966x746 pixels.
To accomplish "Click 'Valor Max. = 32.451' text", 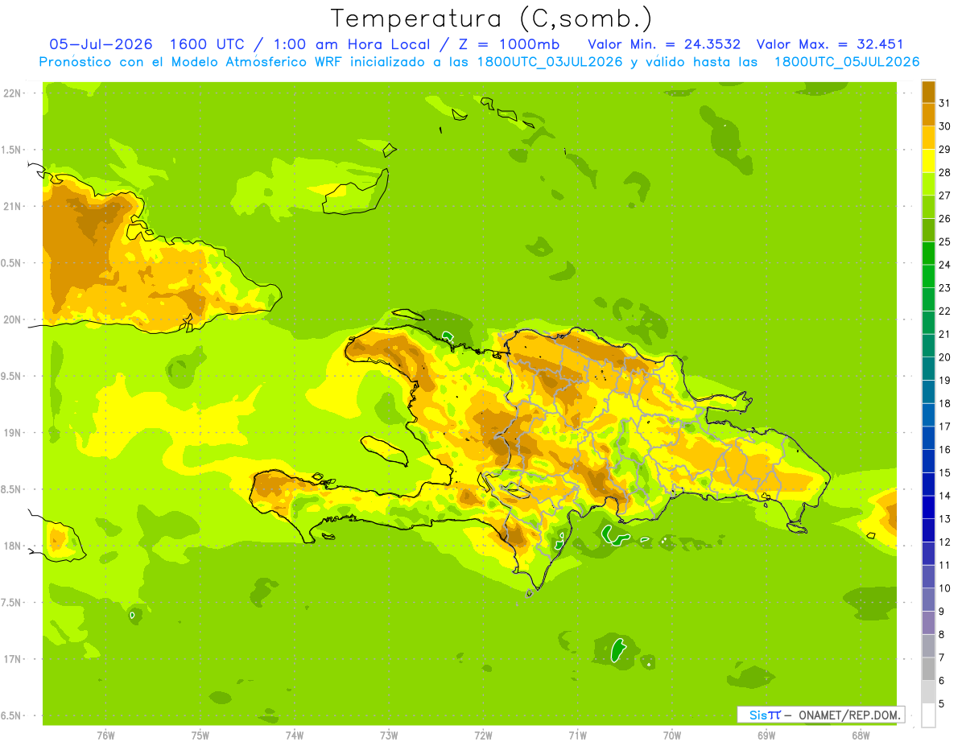I will [x=830, y=44].
